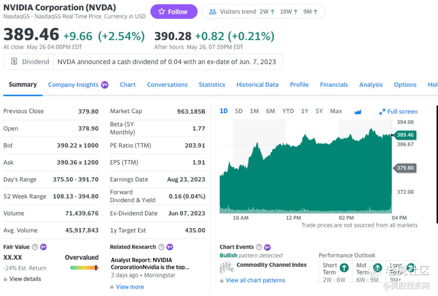Click the Related Research help question icon
The width and height of the screenshot is (438, 296).
click(161, 247)
